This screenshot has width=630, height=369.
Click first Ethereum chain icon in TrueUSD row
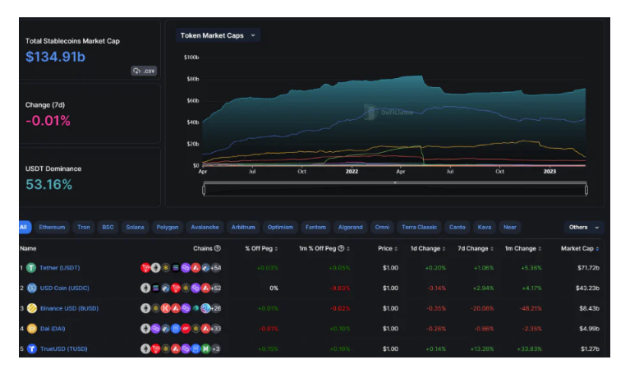[145, 348]
